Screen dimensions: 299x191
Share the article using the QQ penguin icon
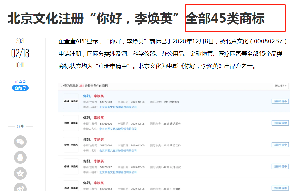coord(20,157)
